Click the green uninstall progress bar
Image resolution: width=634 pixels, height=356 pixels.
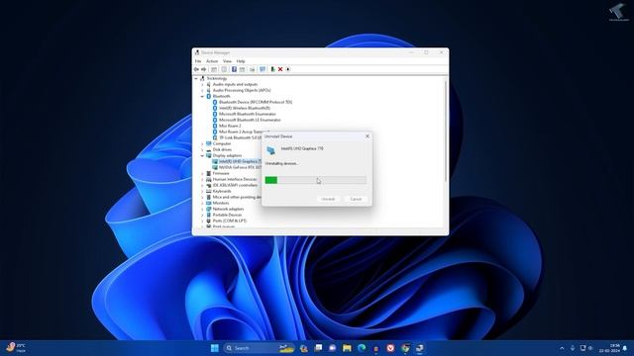tap(315, 180)
